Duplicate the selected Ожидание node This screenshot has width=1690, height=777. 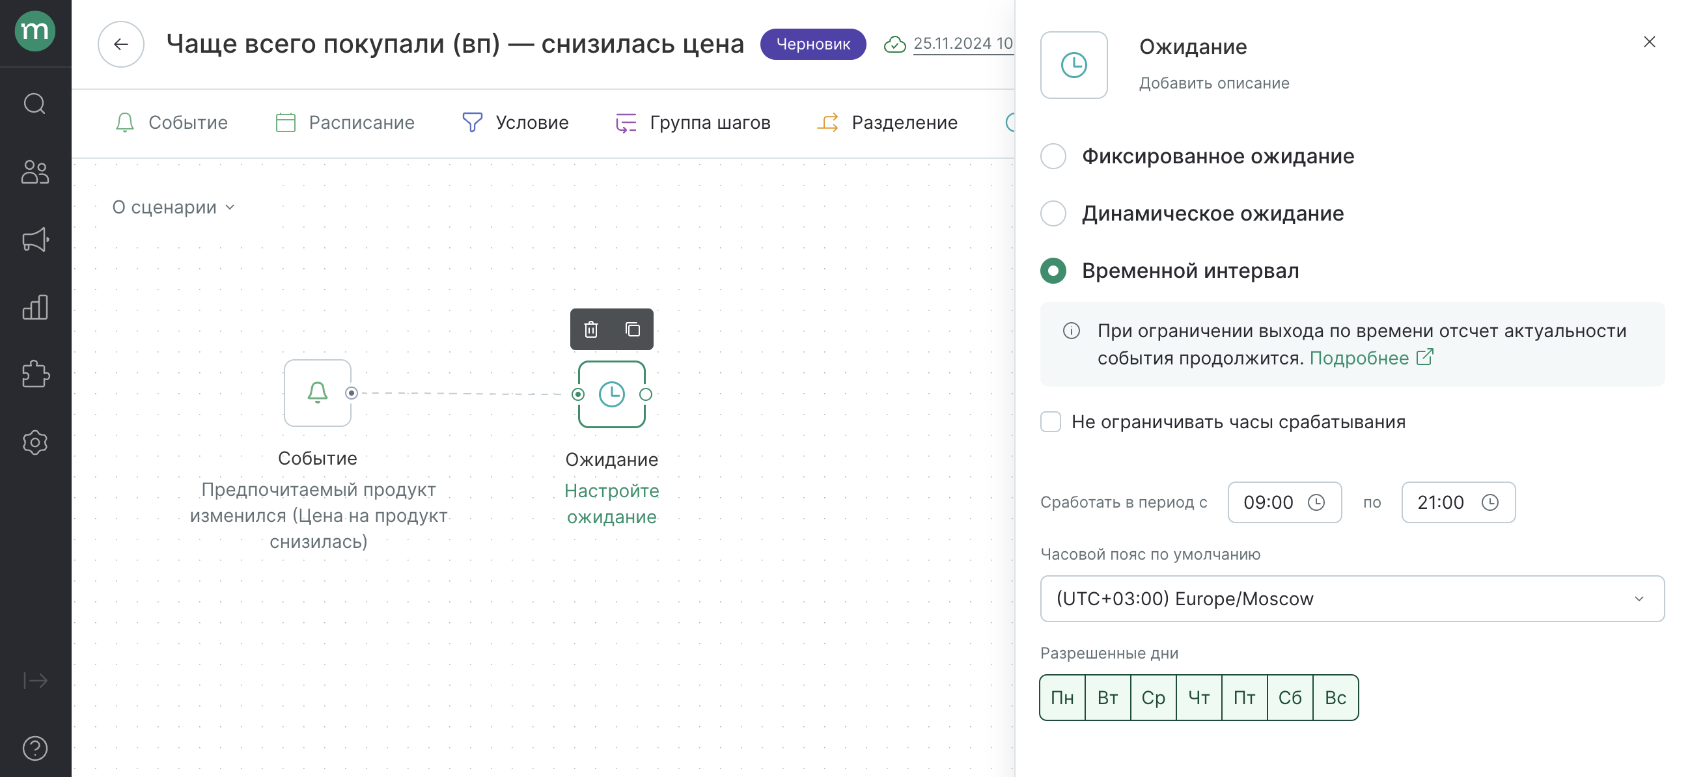pyautogui.click(x=632, y=329)
